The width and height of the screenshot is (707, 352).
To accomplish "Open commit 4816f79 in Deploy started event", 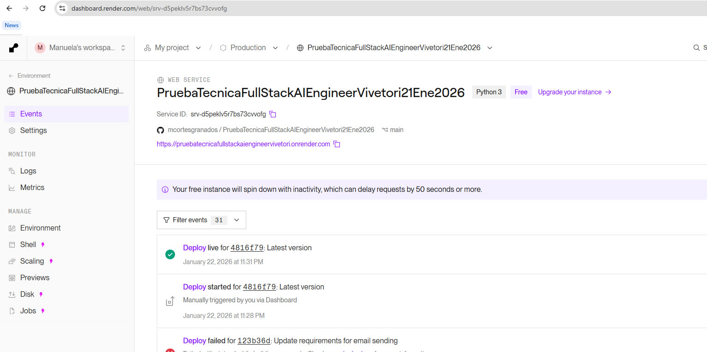I will click(x=259, y=287).
